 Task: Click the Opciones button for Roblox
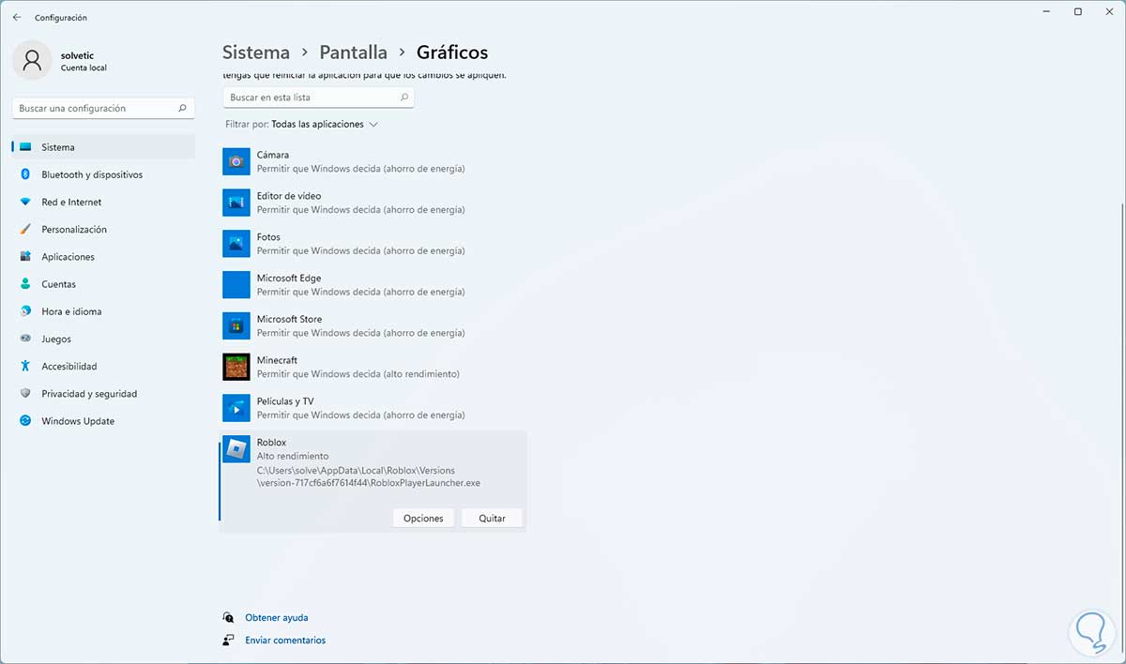pos(423,519)
